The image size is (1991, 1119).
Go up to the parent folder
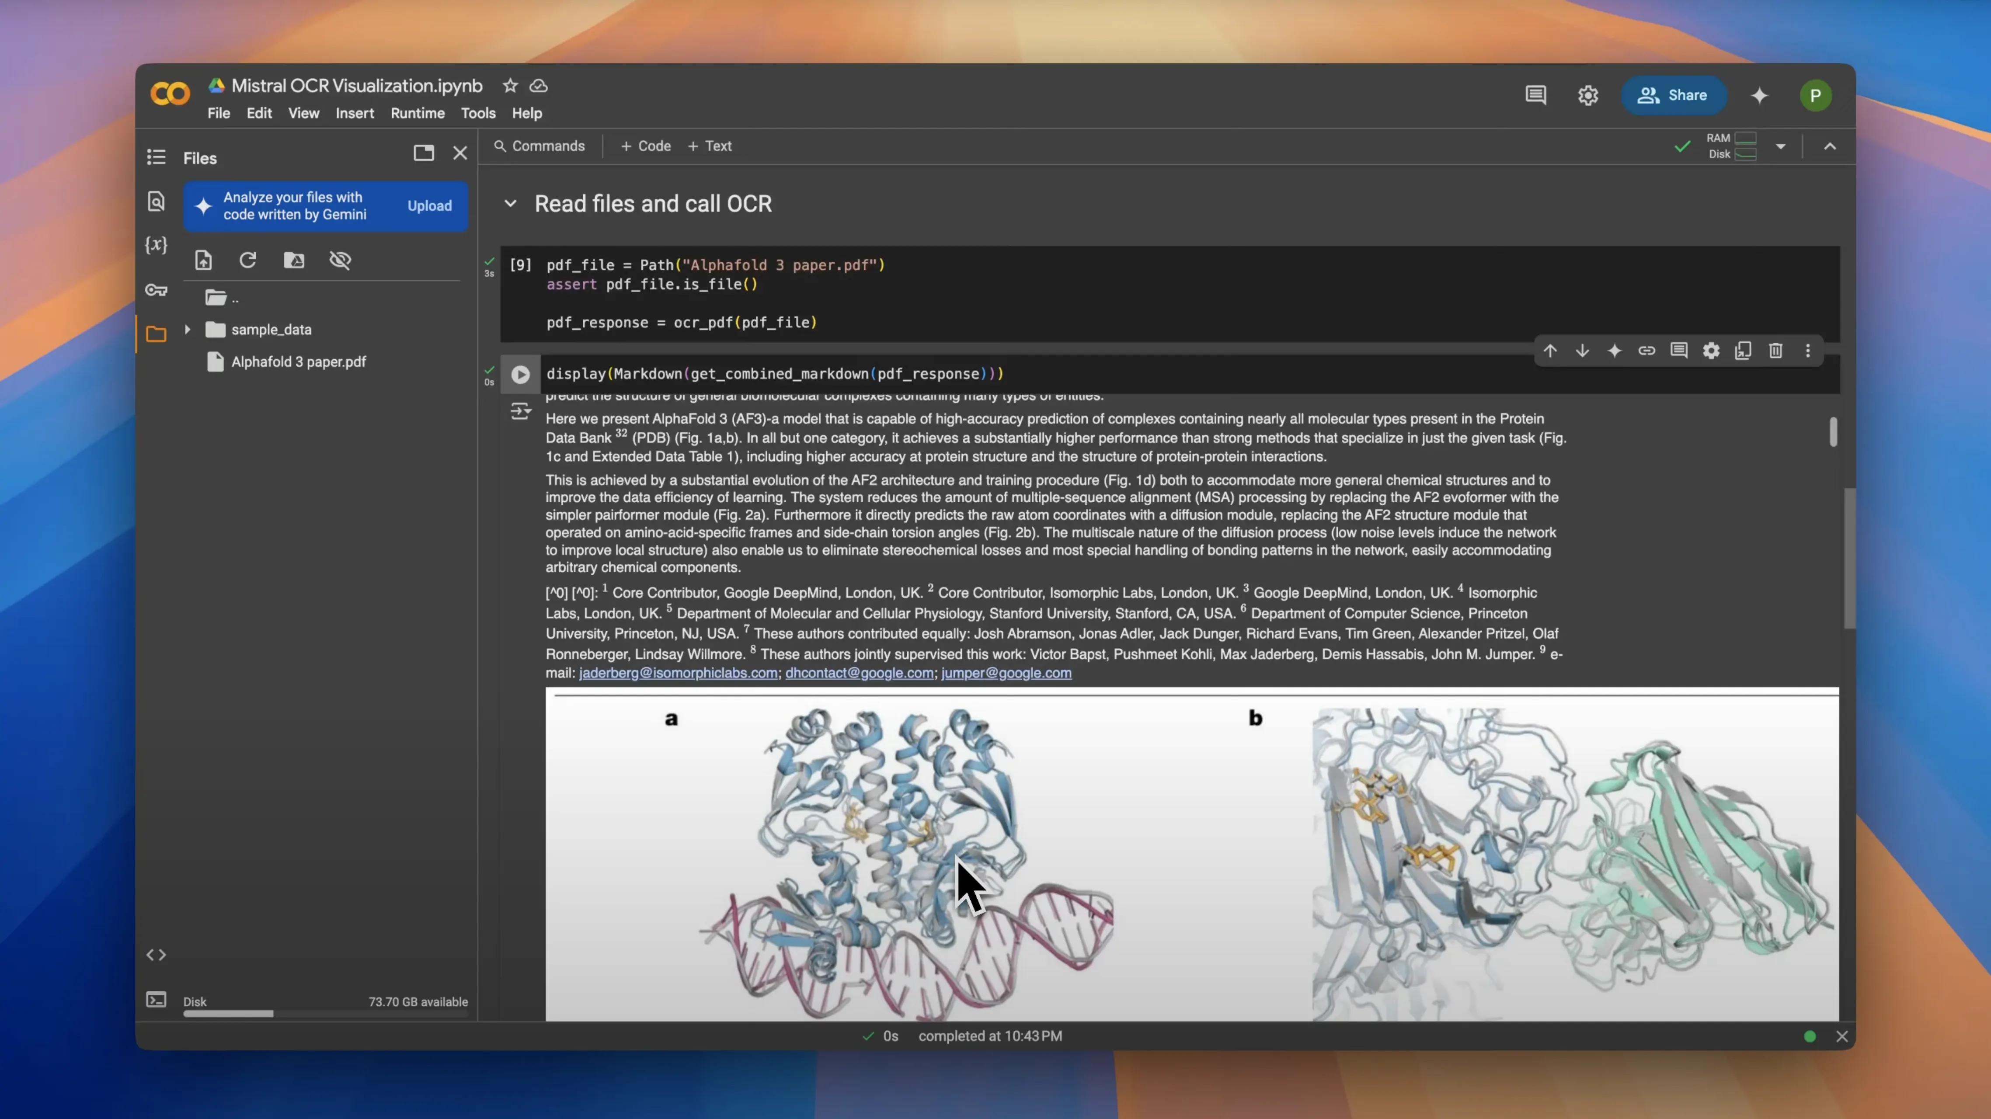click(x=222, y=298)
